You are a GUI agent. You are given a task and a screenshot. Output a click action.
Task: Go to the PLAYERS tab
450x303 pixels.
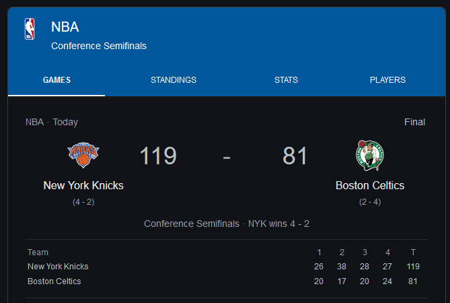click(387, 79)
